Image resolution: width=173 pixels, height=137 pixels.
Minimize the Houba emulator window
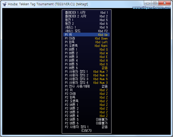click(x=147, y=3)
